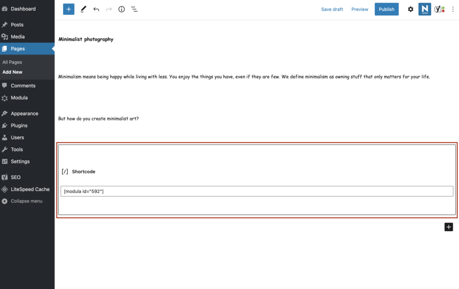Redo the last undone change
Screen dimensions: 459x289
click(109, 9)
